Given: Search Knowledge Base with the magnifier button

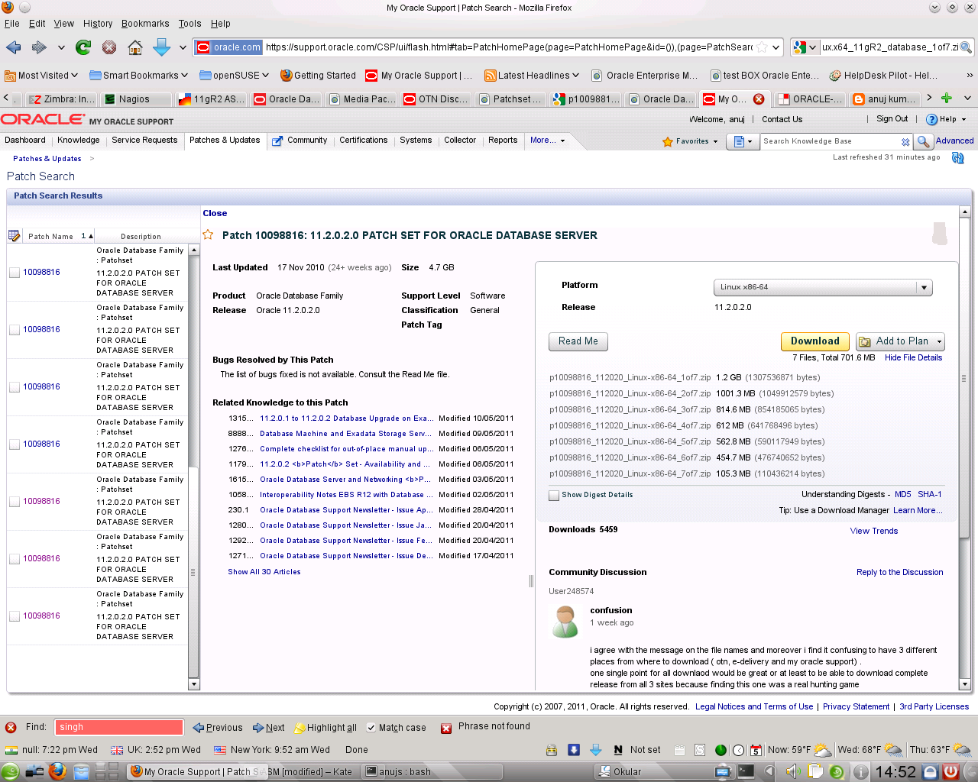Looking at the screenshot, I should tap(923, 141).
